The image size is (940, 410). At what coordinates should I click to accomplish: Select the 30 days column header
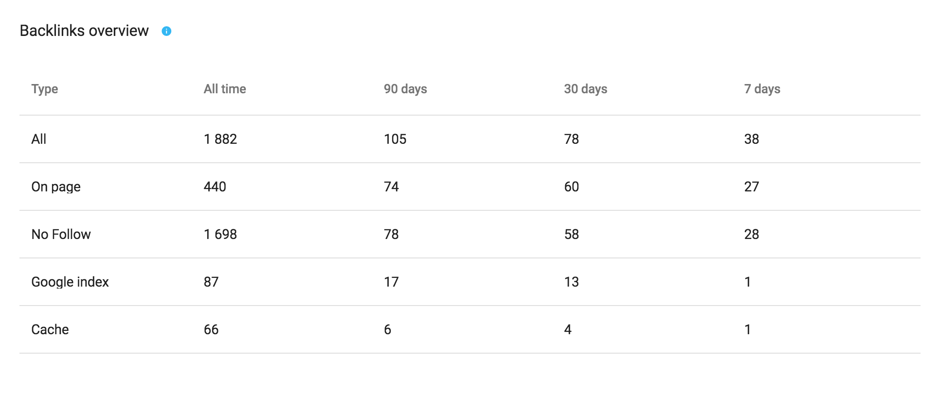pos(586,89)
